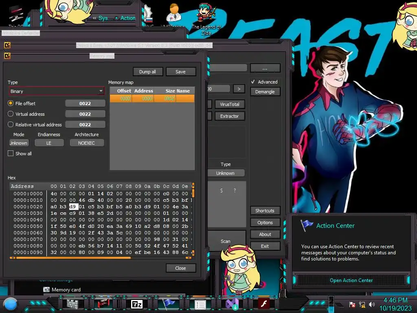Open the checklist document taskbar icon
Screen dimensions: 417x313
click(x=200, y=305)
